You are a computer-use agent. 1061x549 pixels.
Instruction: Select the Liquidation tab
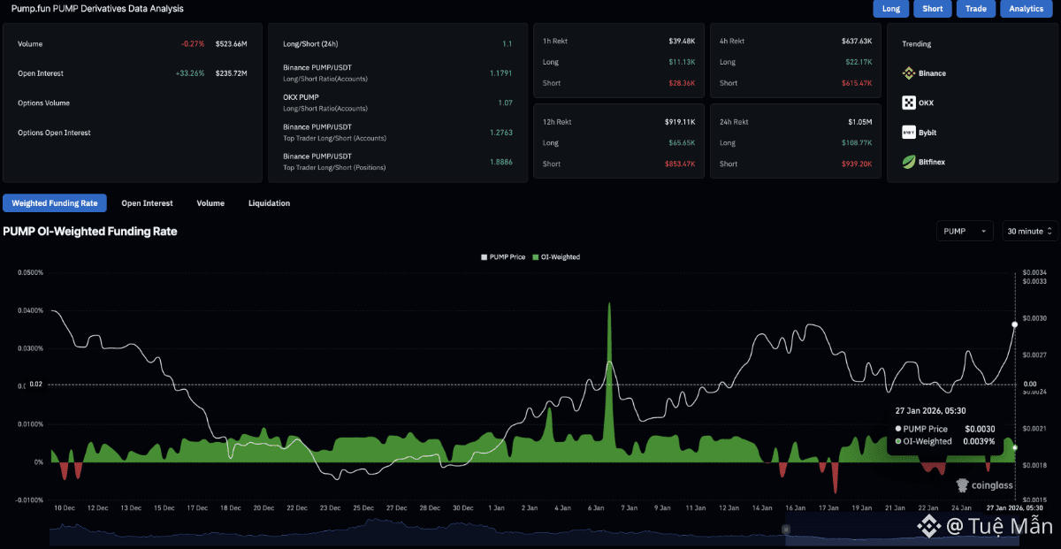pos(269,203)
